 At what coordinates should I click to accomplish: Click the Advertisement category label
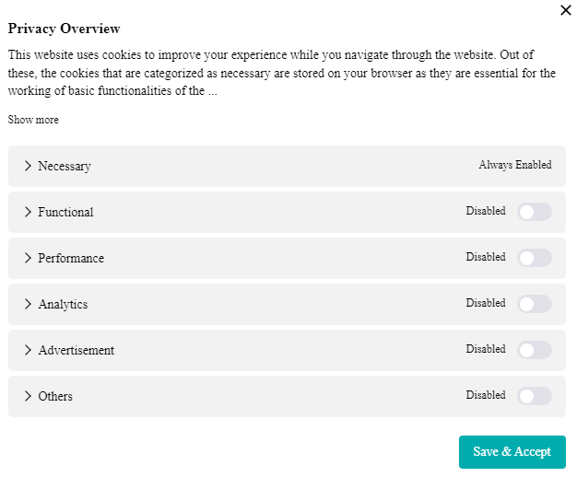[77, 351]
